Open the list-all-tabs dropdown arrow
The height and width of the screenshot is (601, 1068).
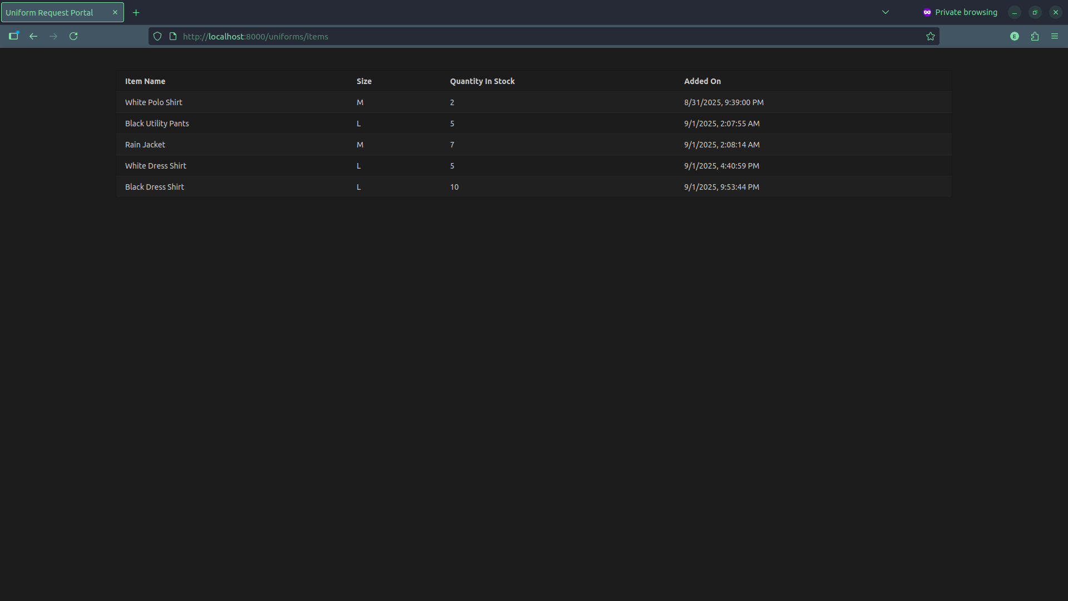885,12
